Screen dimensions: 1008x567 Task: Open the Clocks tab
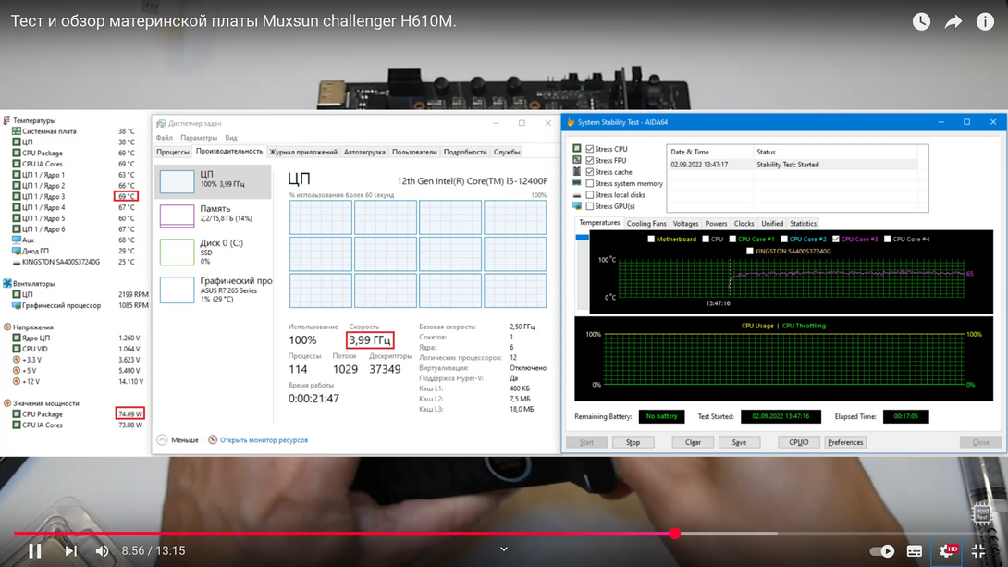pos(744,224)
